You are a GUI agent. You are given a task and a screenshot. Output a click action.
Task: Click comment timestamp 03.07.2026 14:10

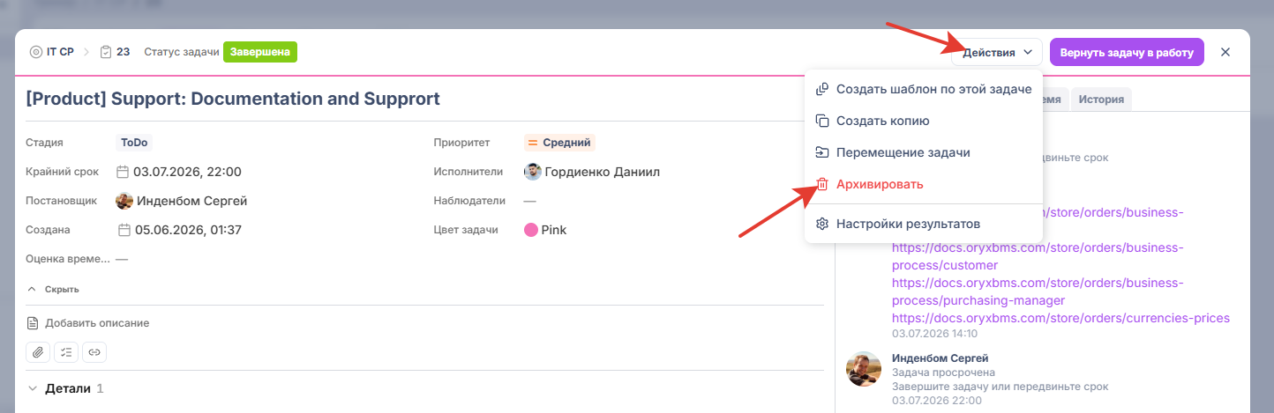pos(934,334)
